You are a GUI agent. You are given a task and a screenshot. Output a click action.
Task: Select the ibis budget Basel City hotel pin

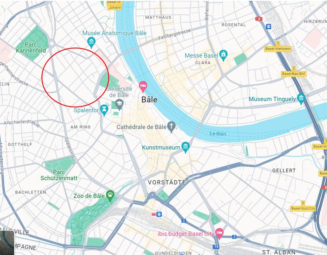pyautogui.click(x=219, y=234)
